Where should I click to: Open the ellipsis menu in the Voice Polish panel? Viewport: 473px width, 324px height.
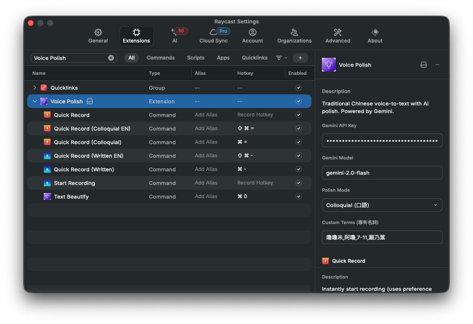tap(437, 65)
